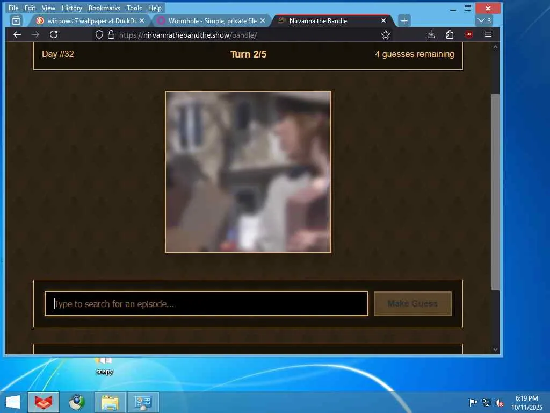Click the blurred episode screenshot
Viewport: 550px width, 413px height.
click(248, 172)
